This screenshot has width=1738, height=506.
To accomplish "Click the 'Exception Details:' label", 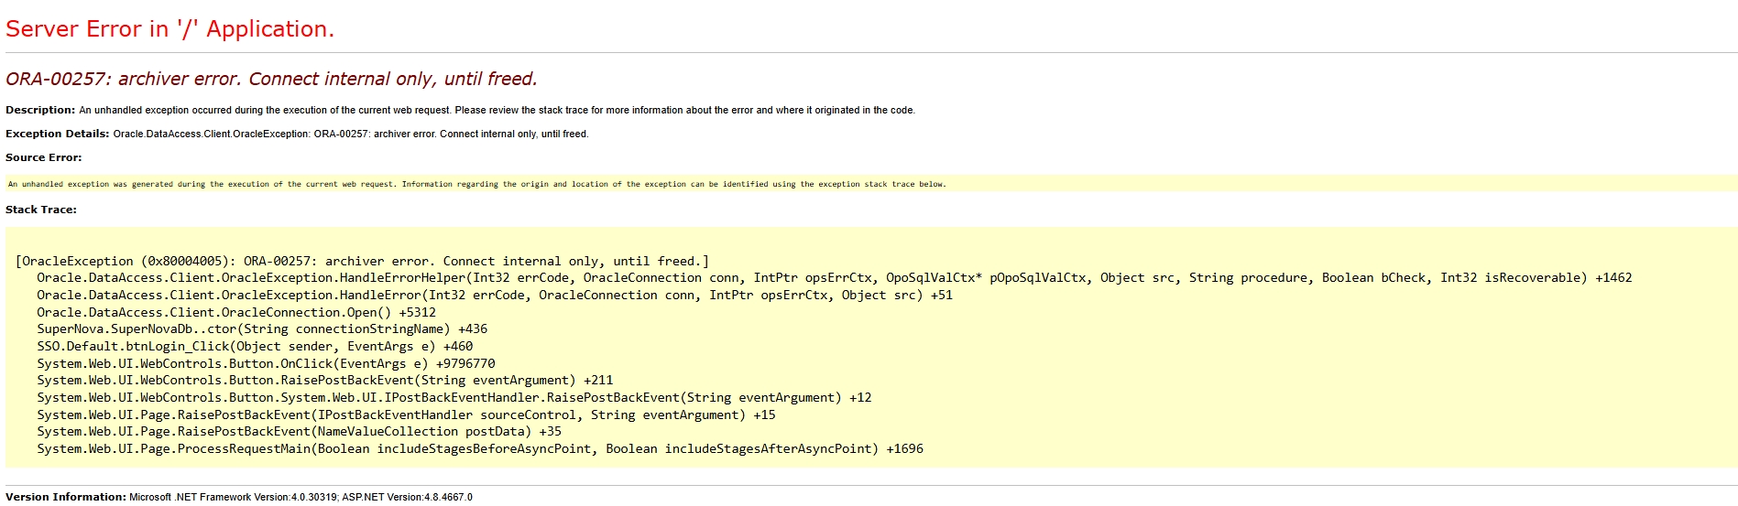I will coord(57,134).
